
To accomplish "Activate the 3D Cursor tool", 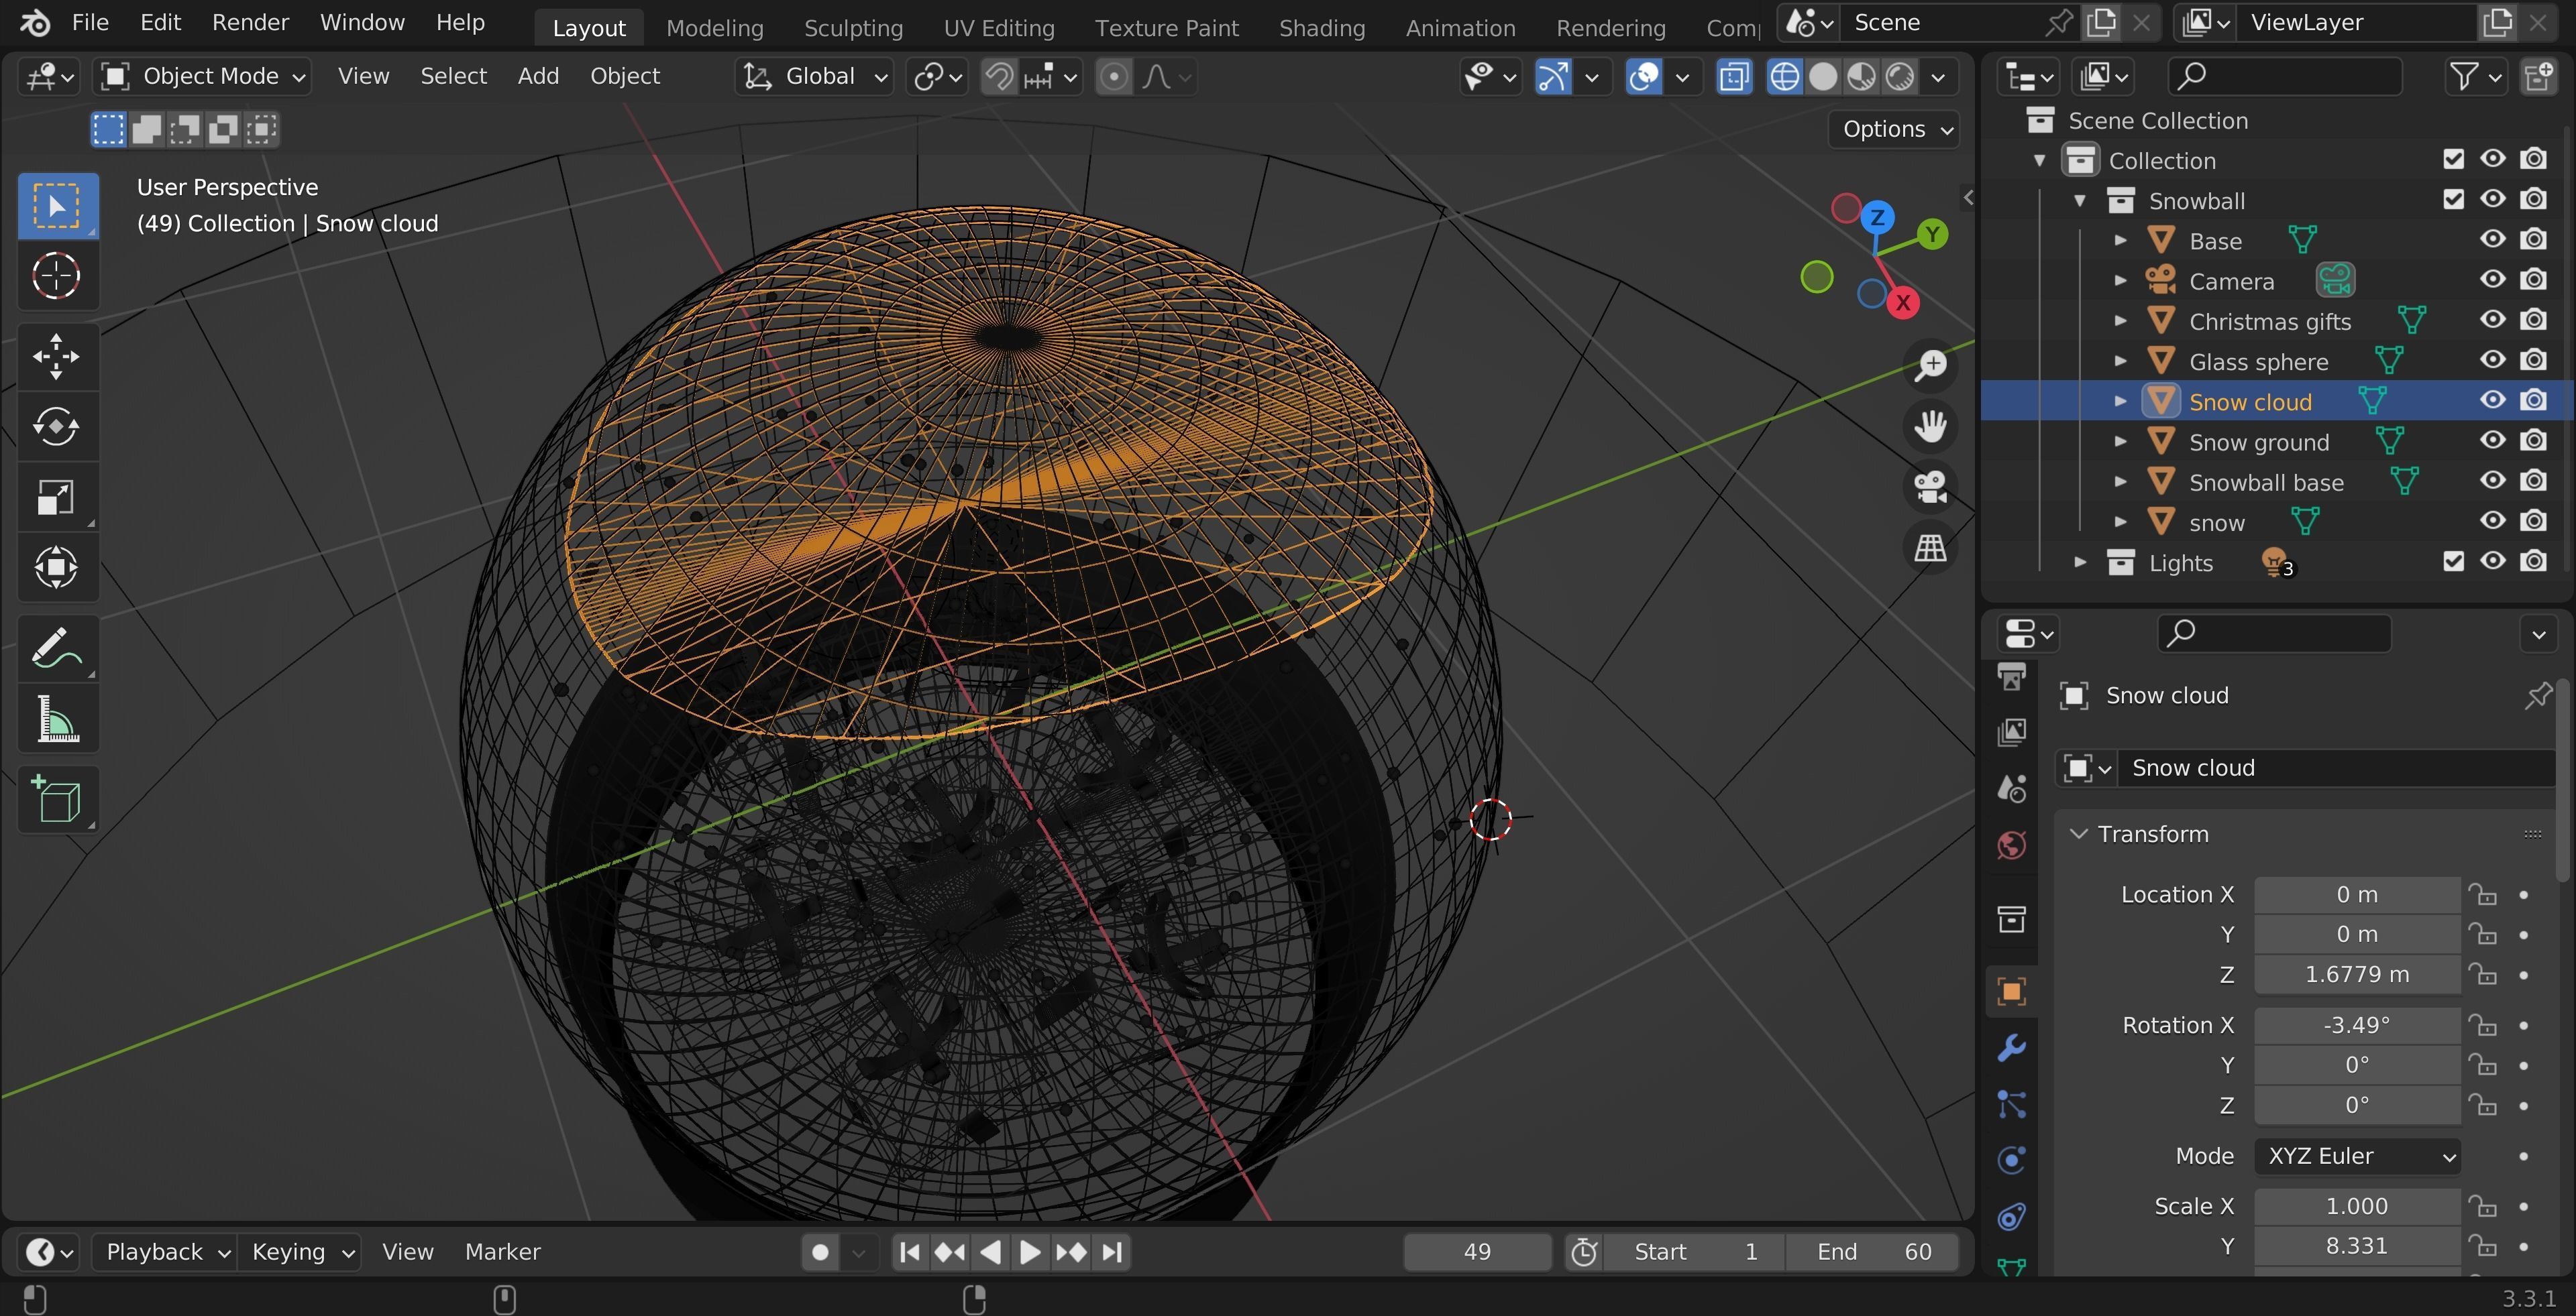I will tap(57, 276).
